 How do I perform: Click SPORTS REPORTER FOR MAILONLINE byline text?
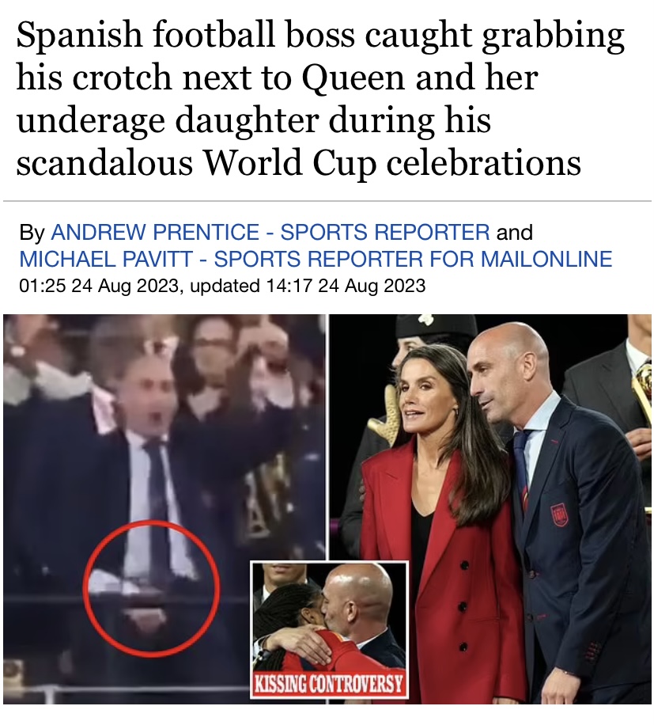pyautogui.click(x=414, y=259)
